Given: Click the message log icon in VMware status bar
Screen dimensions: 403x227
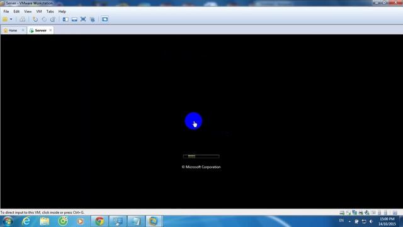Looking at the screenshot, I should click(395, 212).
